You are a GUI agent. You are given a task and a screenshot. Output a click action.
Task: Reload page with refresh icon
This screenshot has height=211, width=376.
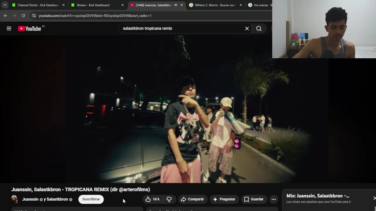[23, 16]
